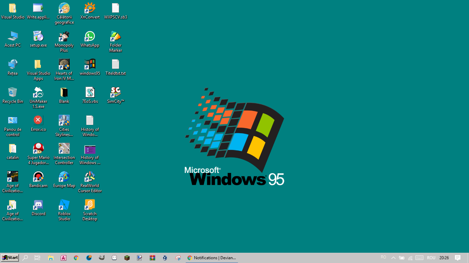This screenshot has width=469, height=263.
Task: Open taskbar search magnifier
Action: pyautogui.click(x=25, y=258)
